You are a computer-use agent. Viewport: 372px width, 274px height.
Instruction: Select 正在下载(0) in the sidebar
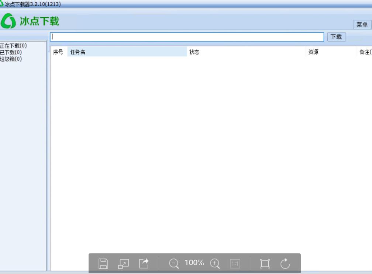point(13,46)
